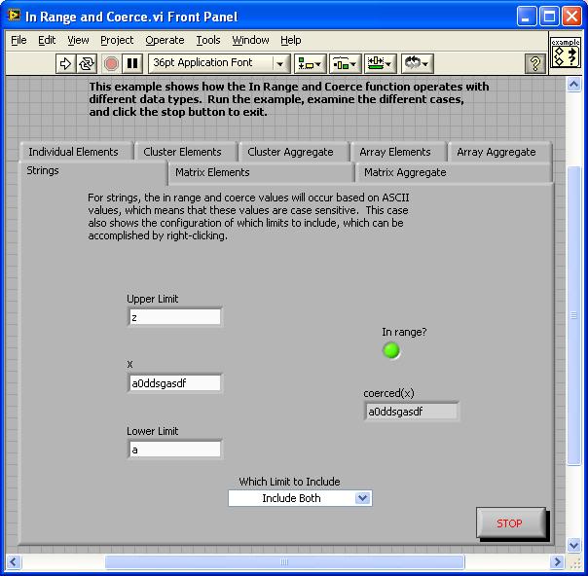Click the horizontal scrollbar thumb
The height and width of the screenshot is (576, 588).
[x=284, y=561]
